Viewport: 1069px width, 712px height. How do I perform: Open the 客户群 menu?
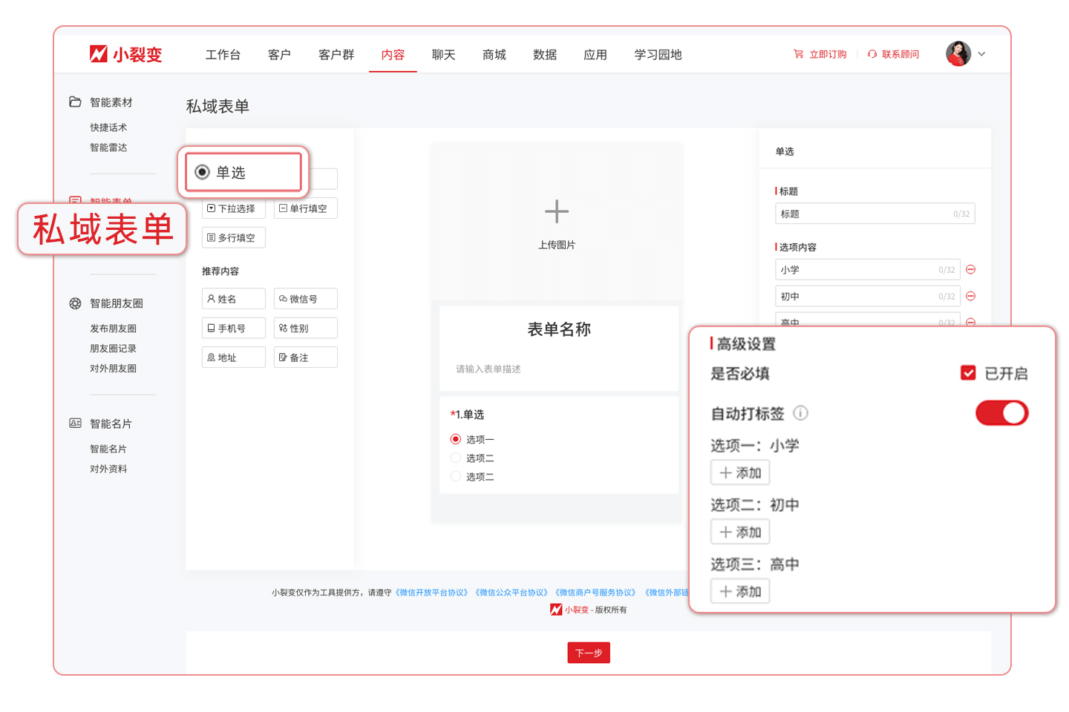pyautogui.click(x=336, y=55)
